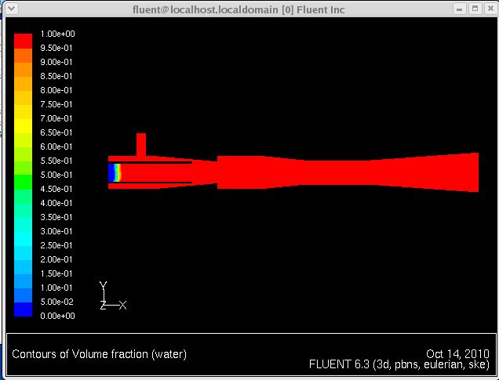Click the 1.00e+00 legend value label
The height and width of the screenshot is (380, 499).
click(57, 34)
